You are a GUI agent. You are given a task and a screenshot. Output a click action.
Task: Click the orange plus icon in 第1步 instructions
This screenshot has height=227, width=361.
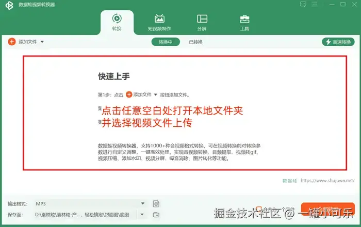pyautogui.click(x=129, y=94)
